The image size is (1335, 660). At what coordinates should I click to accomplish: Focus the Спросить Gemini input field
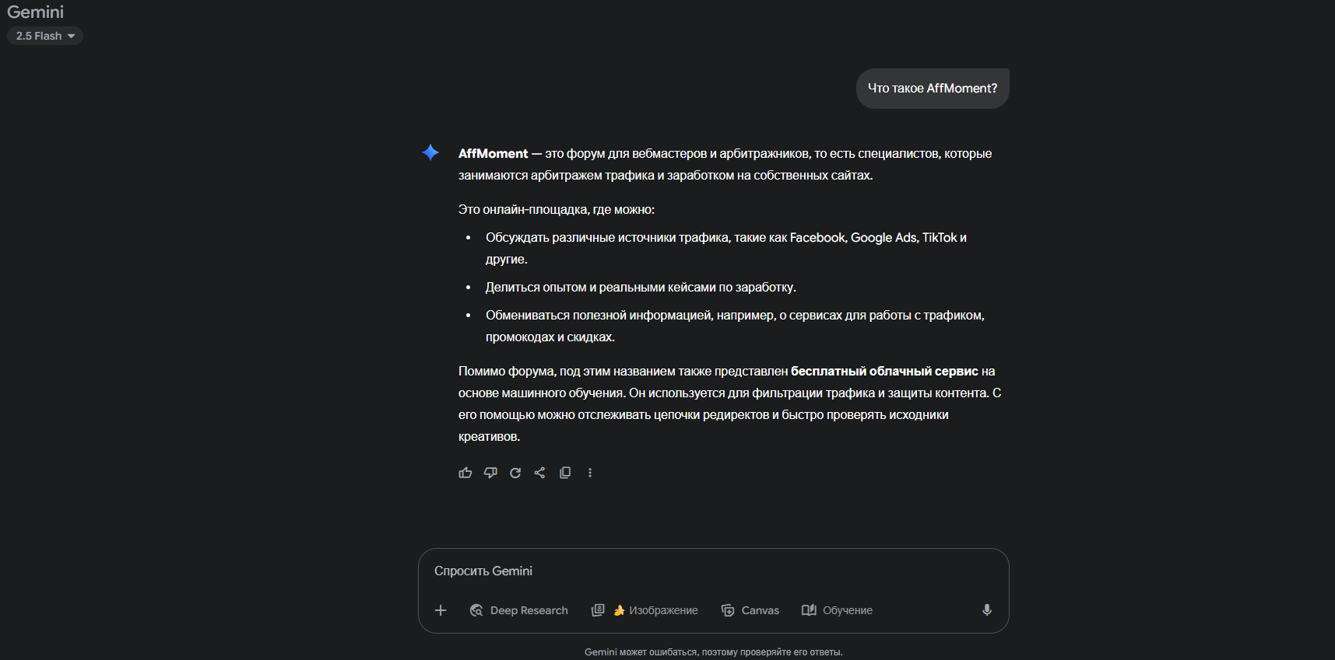701,571
